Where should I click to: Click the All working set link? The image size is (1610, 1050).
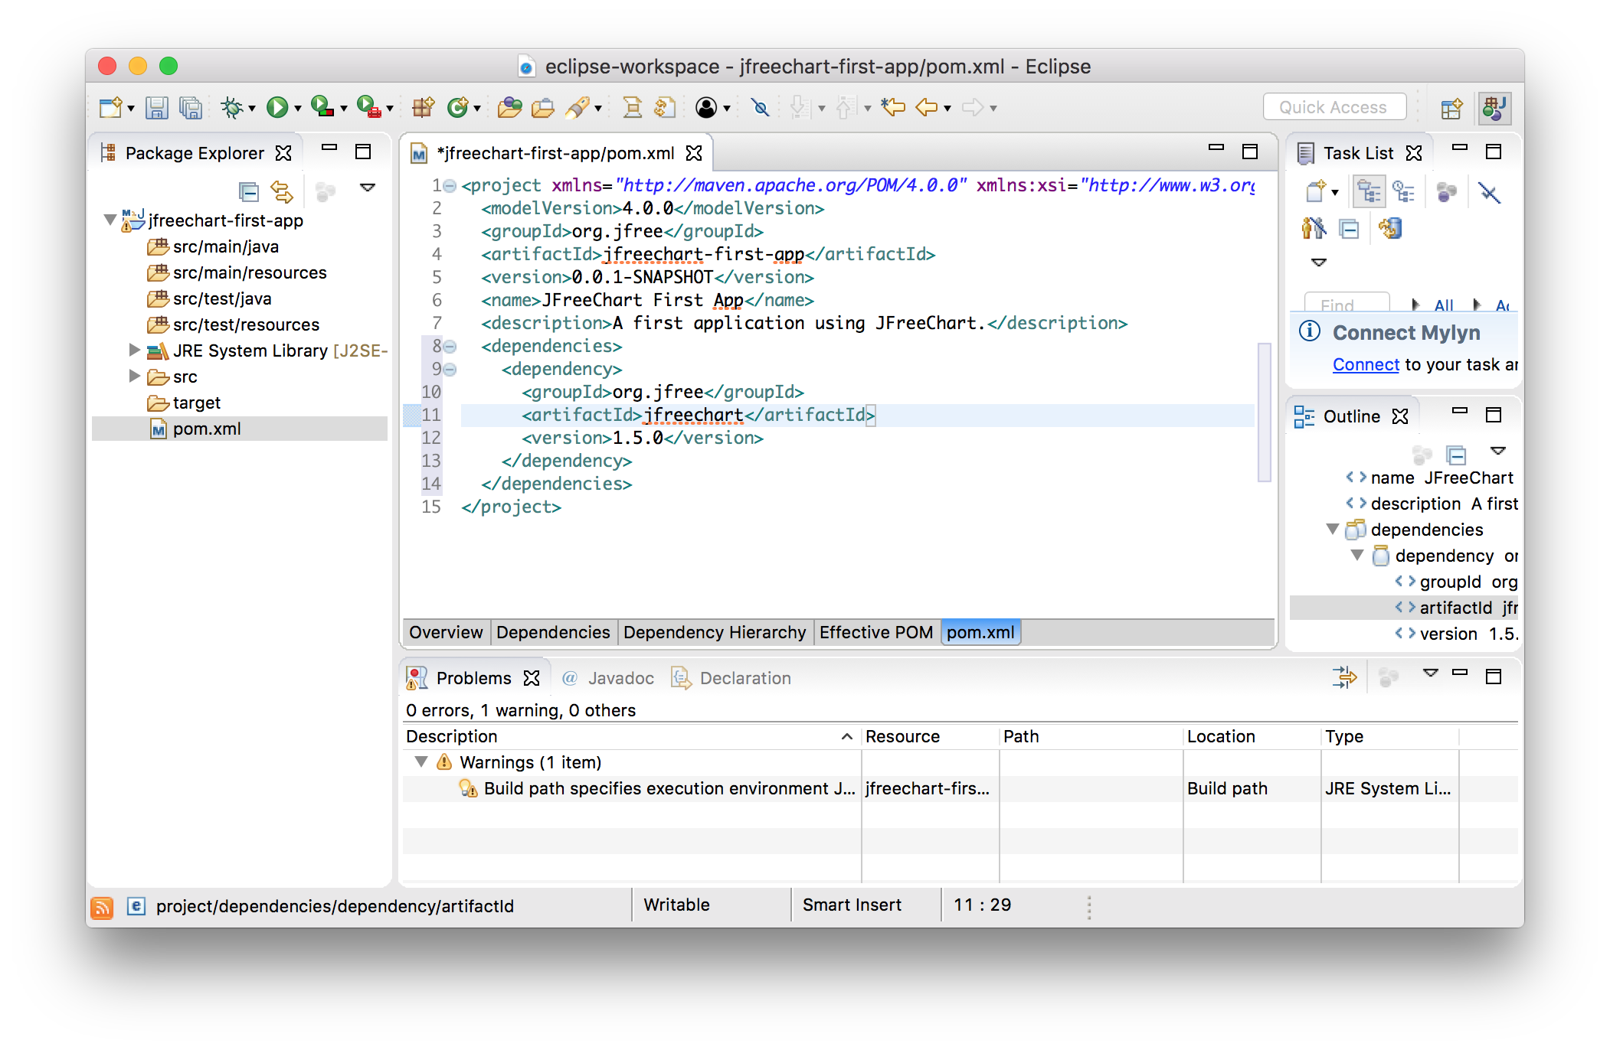pos(1444,305)
